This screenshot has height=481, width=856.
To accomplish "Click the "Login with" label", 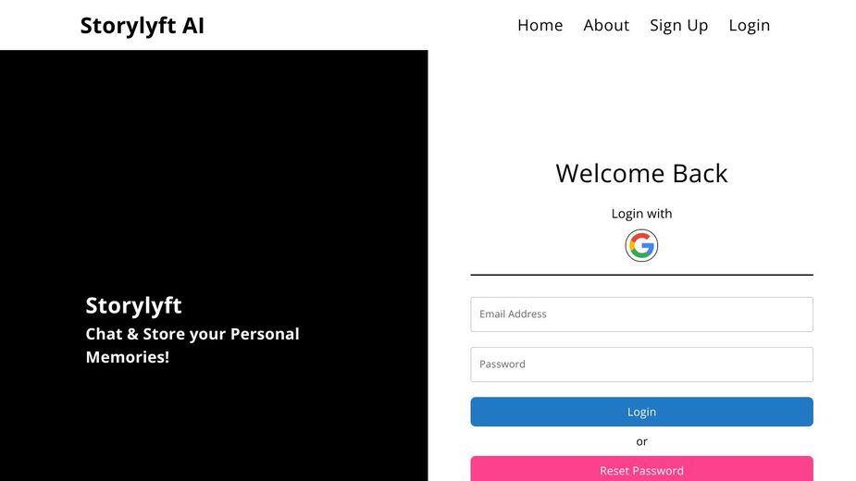I will pos(641,214).
